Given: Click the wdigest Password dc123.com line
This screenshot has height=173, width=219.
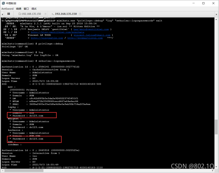Looking at the screenshot, I should point(27,127).
